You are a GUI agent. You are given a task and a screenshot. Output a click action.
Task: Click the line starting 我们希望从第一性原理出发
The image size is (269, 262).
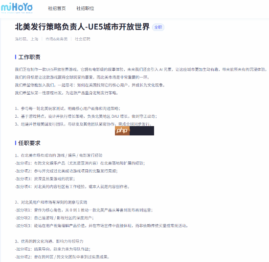(67, 93)
